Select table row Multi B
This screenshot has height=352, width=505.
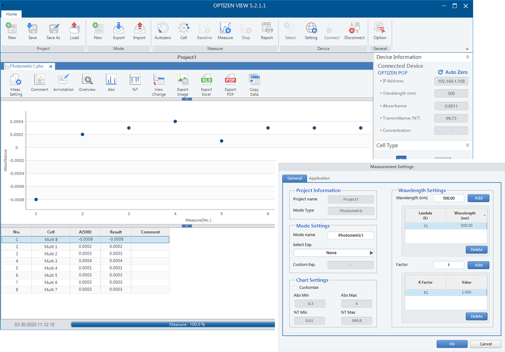[x=85, y=240]
